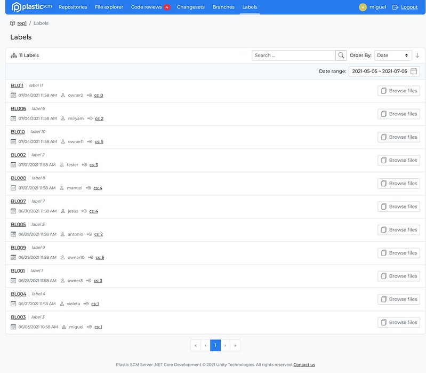This screenshot has width=426, height=373.
Task: Toggle the sort direction arrow
Action: [417, 55]
